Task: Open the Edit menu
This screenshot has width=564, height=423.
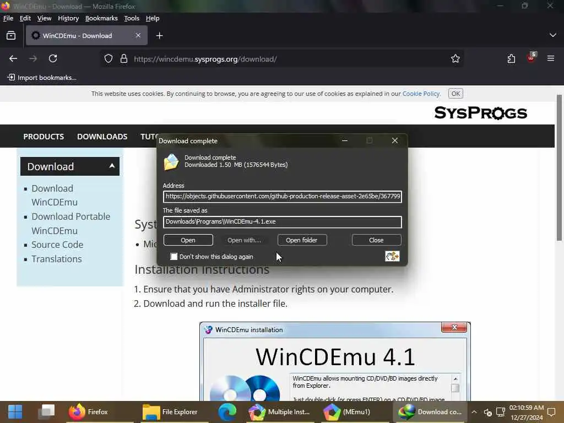Action: 25,18
